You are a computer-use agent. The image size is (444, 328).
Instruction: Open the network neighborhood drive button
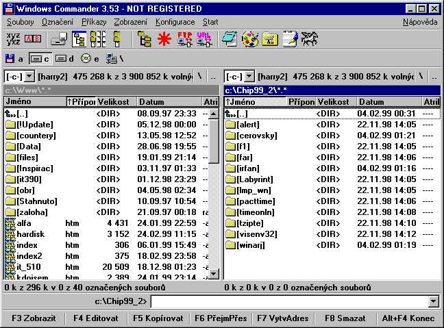coord(114,59)
